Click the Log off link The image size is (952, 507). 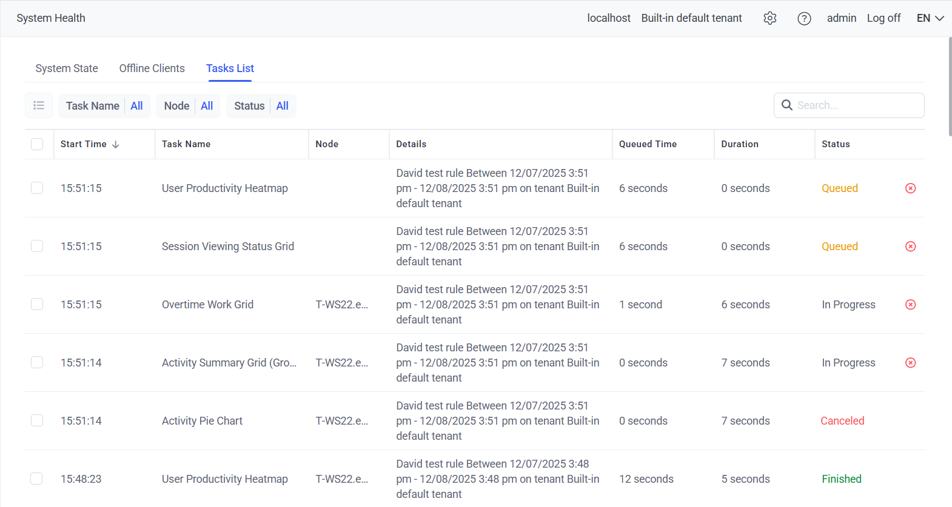point(883,18)
